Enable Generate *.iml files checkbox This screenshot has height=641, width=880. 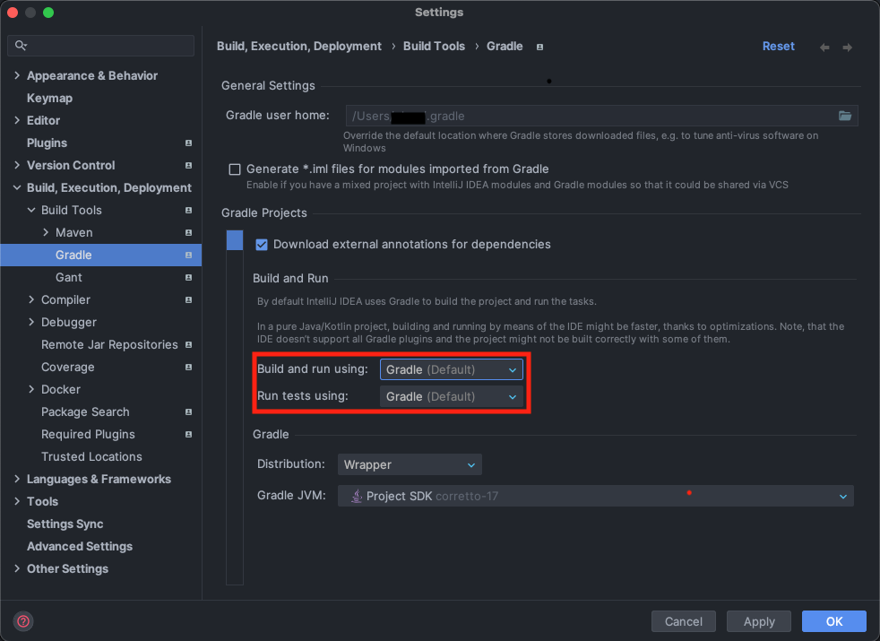point(235,169)
